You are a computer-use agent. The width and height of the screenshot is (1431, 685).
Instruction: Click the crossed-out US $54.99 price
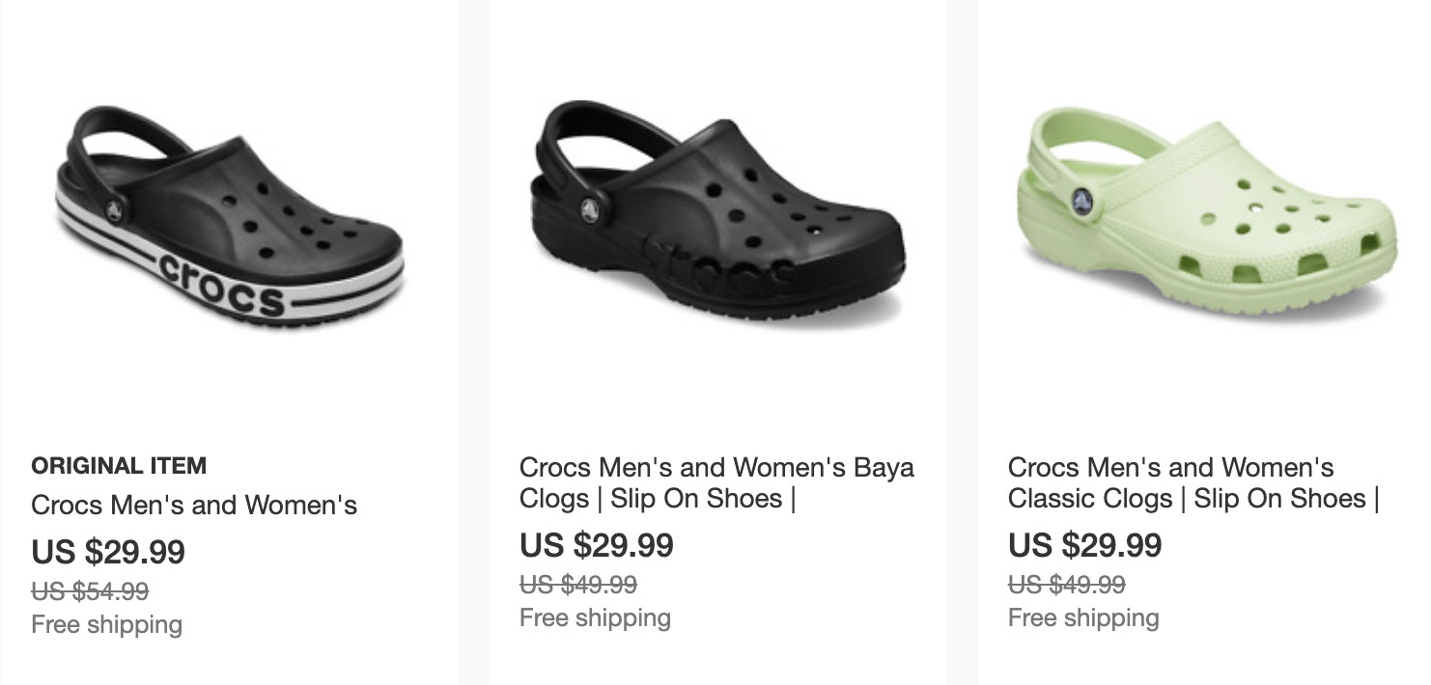click(90, 590)
